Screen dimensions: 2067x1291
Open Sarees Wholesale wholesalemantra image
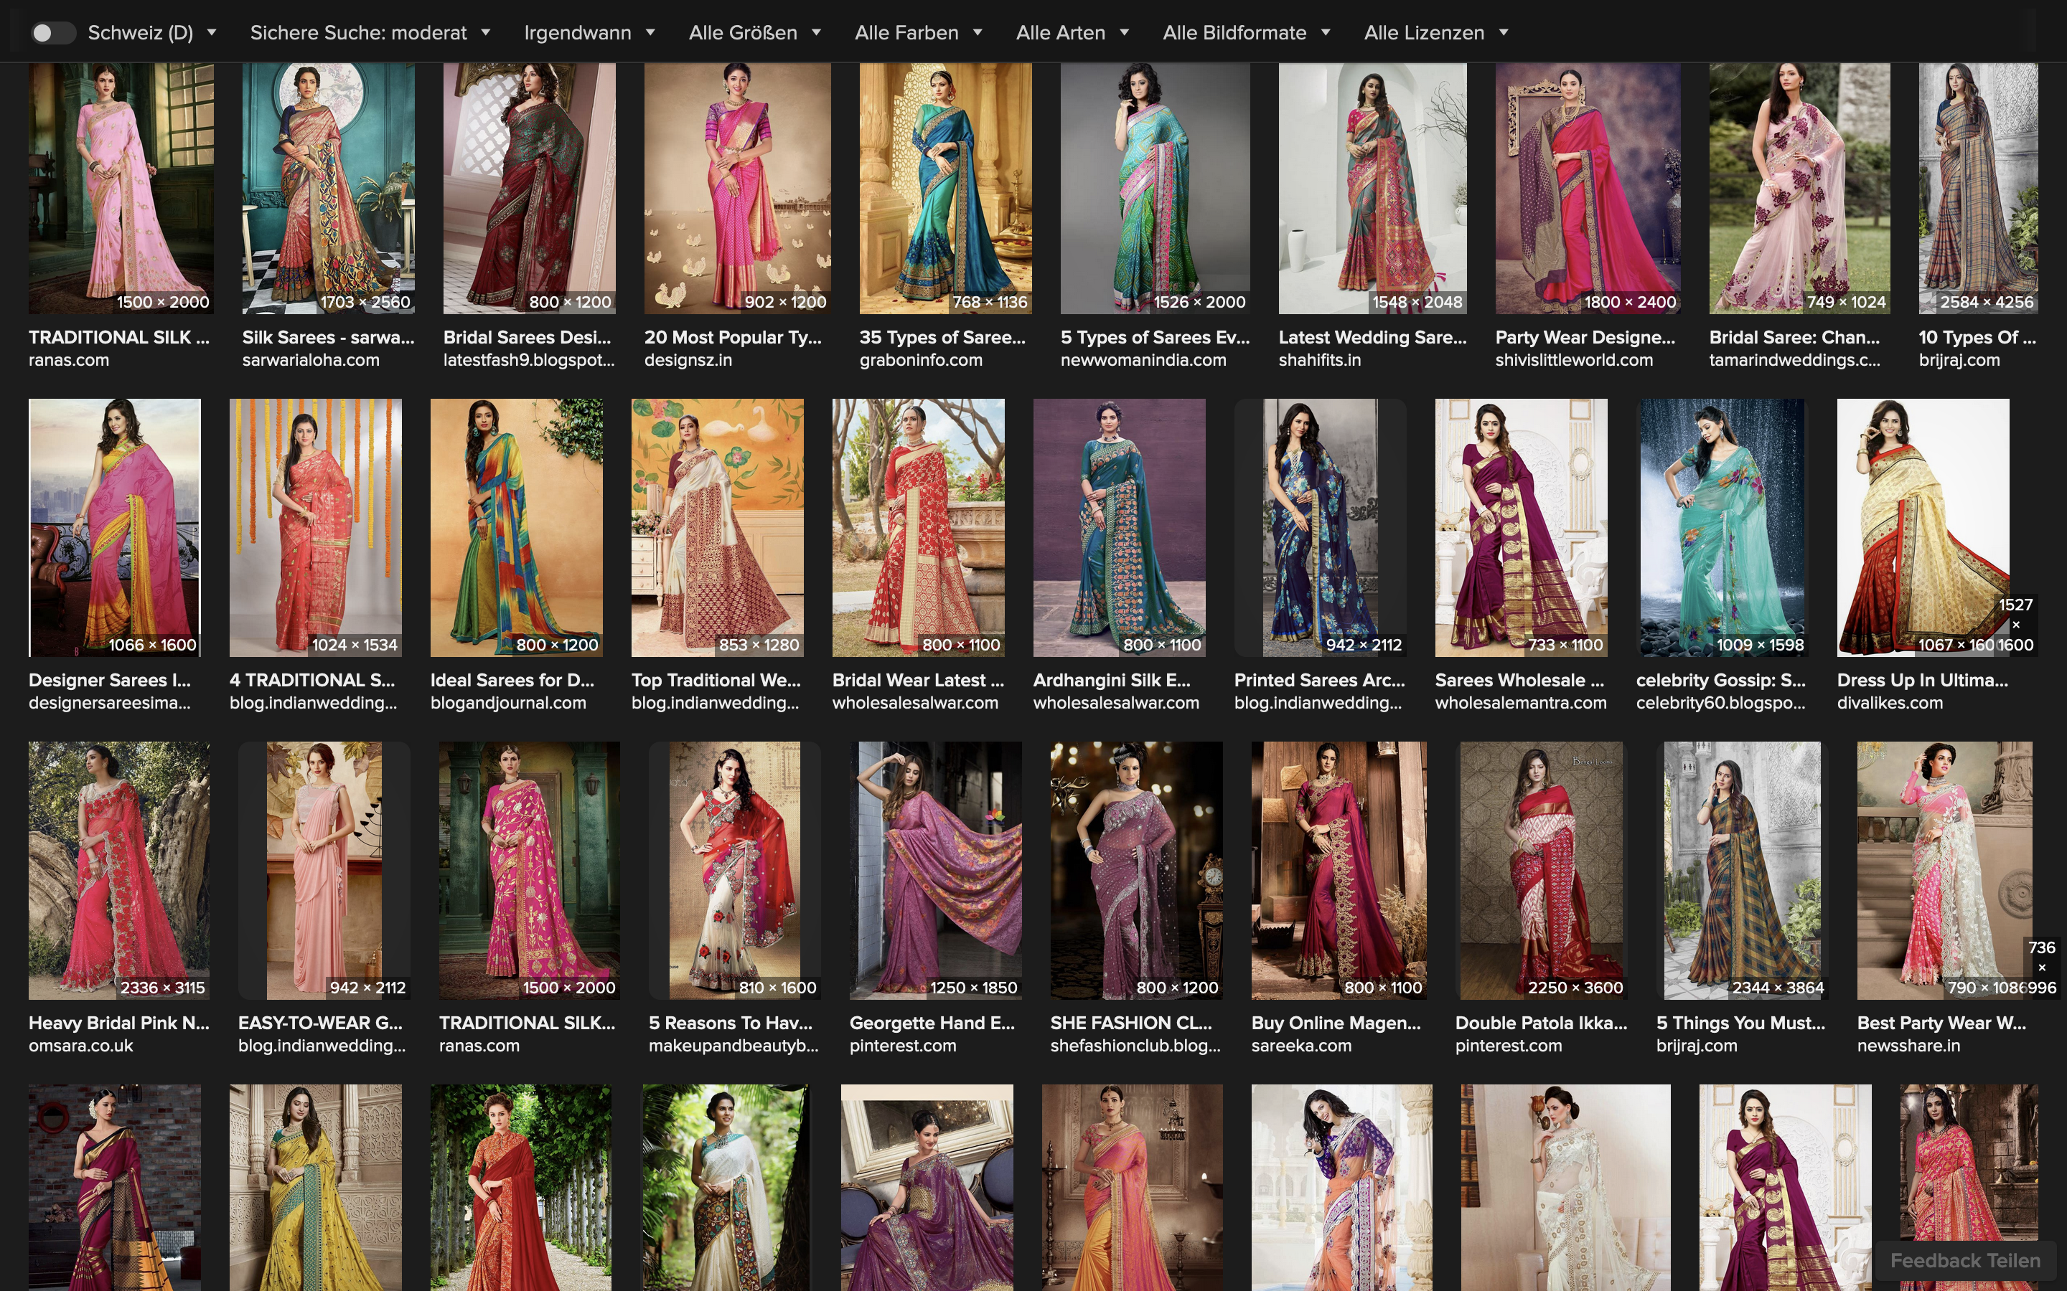(x=1522, y=528)
